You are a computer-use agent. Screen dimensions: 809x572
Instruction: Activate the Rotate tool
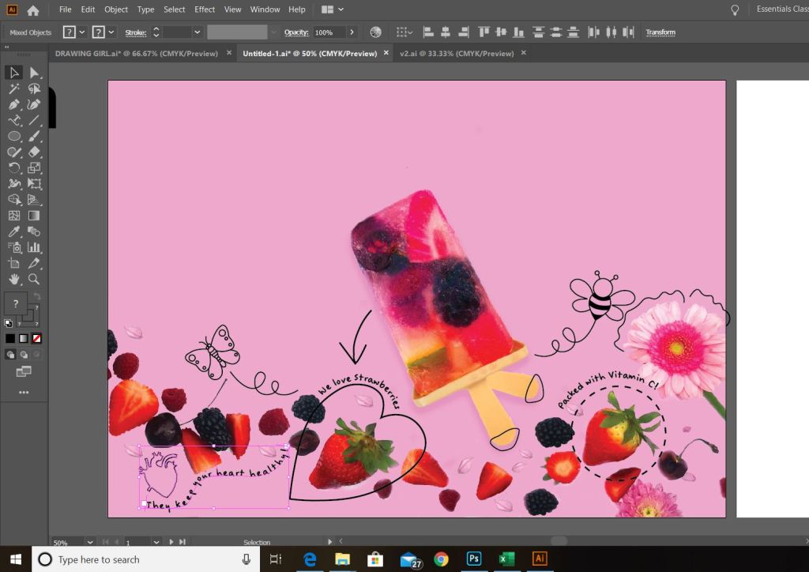click(13, 167)
